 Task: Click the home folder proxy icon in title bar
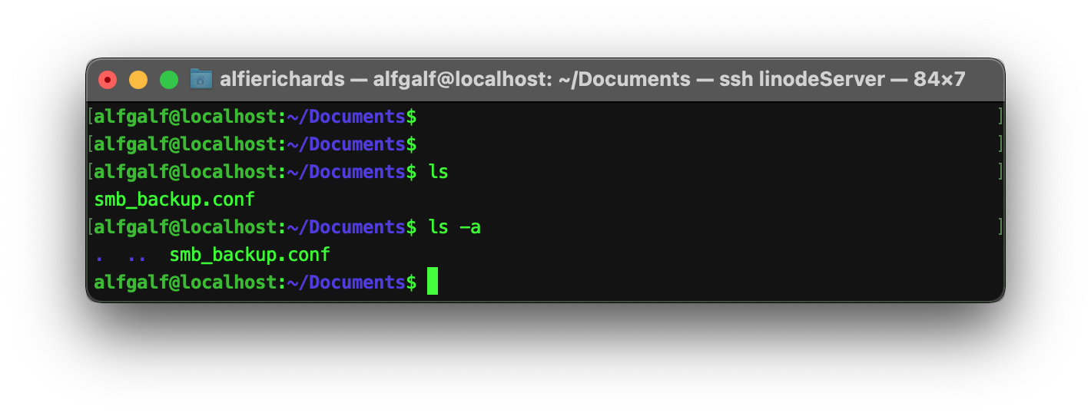coord(201,79)
